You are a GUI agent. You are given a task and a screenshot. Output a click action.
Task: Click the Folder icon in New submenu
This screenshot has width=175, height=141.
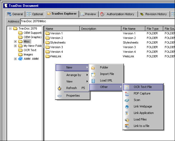coord(93,68)
